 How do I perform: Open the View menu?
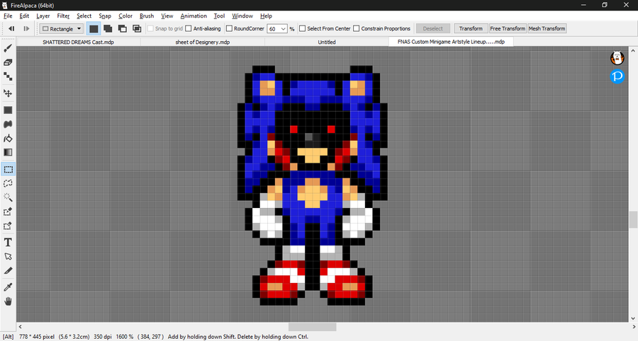point(167,16)
